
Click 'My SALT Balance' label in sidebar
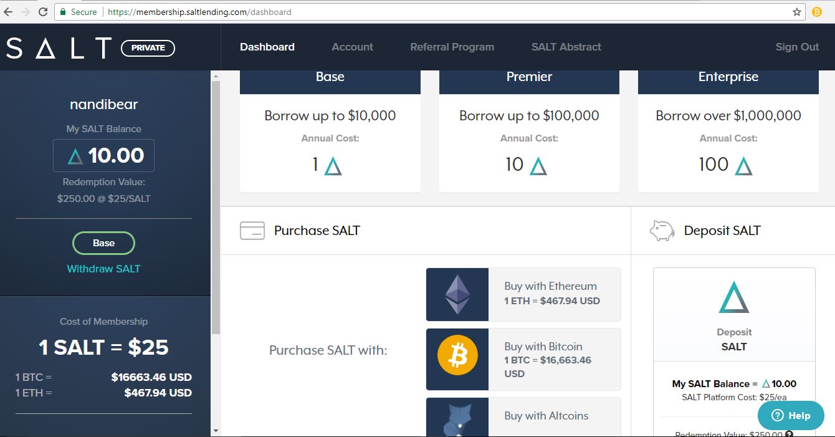click(103, 129)
